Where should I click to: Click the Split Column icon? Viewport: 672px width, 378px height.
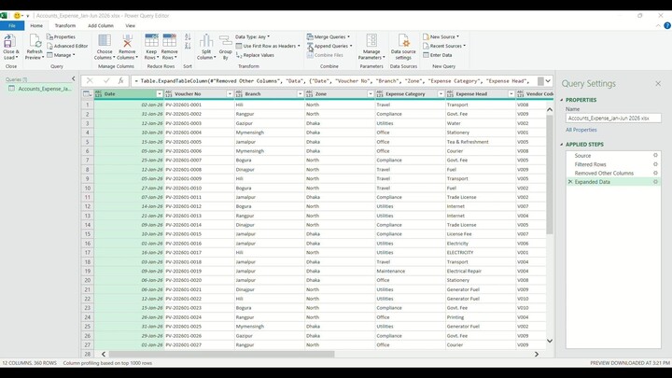[206, 41]
